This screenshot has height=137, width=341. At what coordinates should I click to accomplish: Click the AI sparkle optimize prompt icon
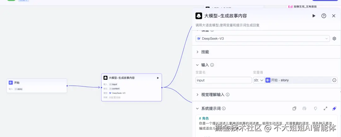pyautogui.click(x=334, y=109)
